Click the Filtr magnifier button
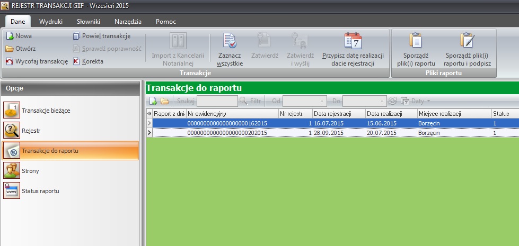 (x=250, y=101)
